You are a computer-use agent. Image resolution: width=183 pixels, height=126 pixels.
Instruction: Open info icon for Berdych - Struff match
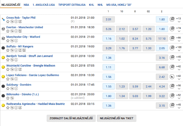click(x=16, y=60)
